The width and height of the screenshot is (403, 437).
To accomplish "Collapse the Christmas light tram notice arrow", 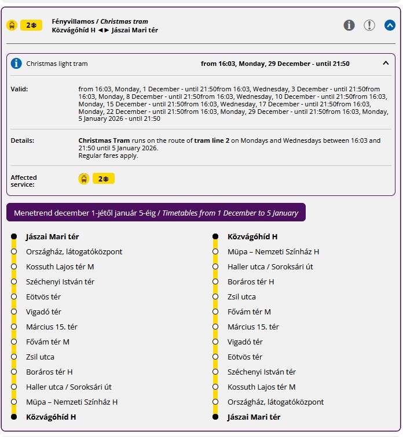I will click(386, 64).
